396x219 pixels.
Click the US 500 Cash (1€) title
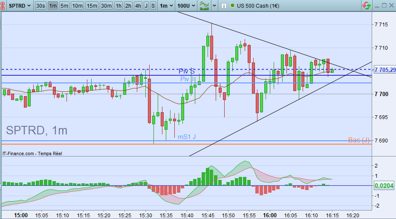click(x=258, y=6)
